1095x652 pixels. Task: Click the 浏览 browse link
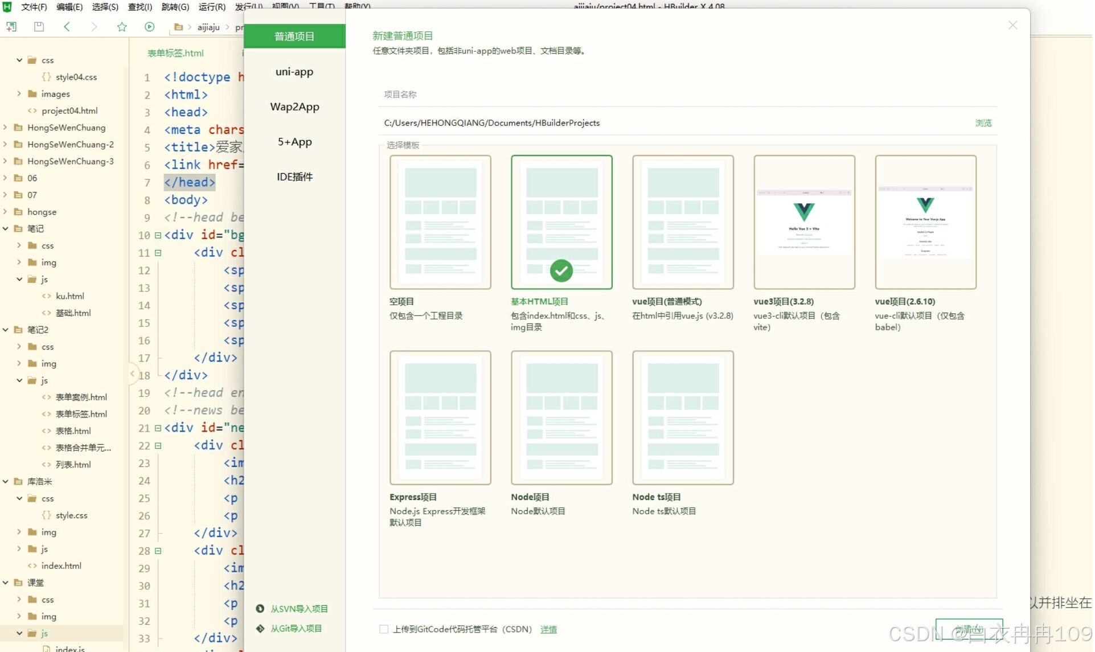(x=983, y=123)
